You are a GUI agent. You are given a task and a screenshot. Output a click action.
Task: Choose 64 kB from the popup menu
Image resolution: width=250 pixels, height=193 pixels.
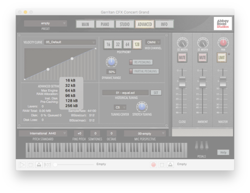pos(71,91)
